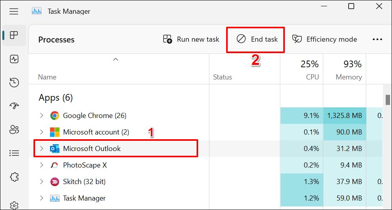Open the Users page icon
392x210 pixels.
[14, 129]
